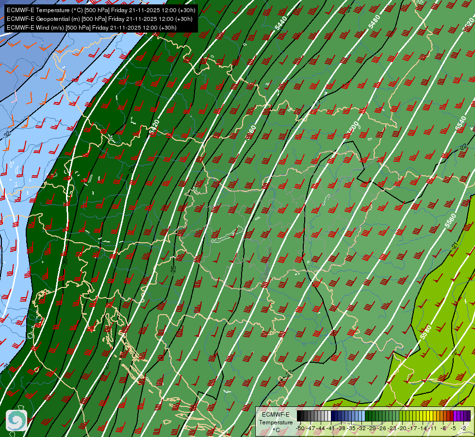The width and height of the screenshot is (475, 437).
Task: Click the -17 tick label in legend
Action: point(412,429)
